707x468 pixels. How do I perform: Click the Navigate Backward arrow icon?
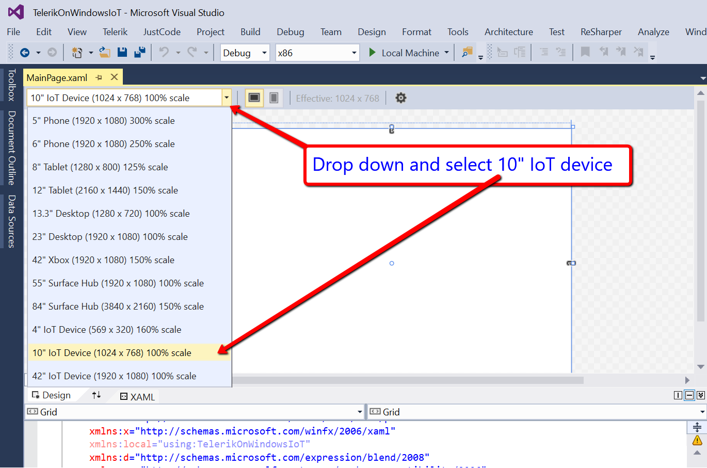pos(24,53)
